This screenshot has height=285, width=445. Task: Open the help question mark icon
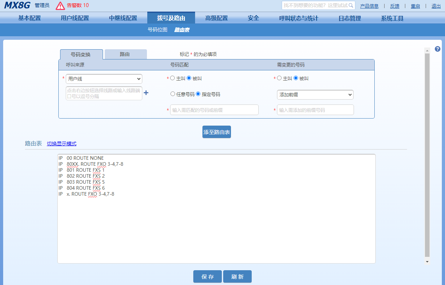coord(437,49)
